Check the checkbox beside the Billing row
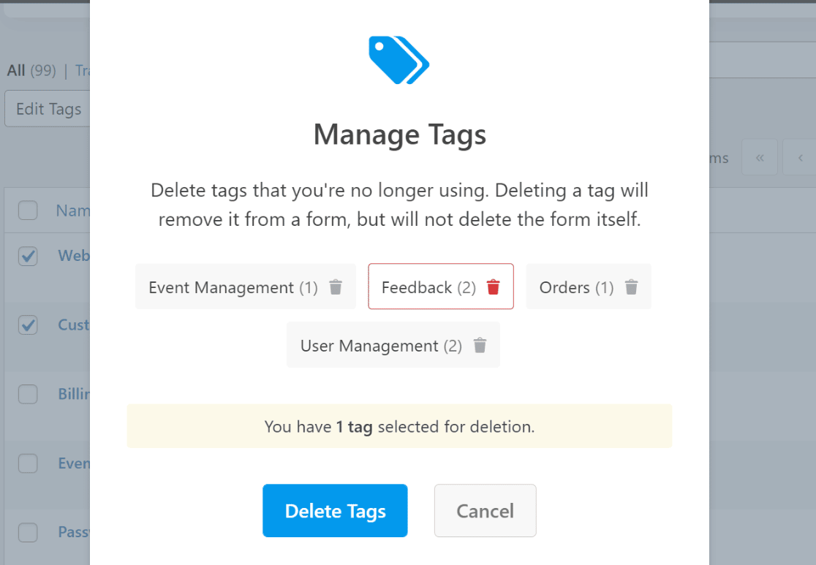 click(x=28, y=394)
